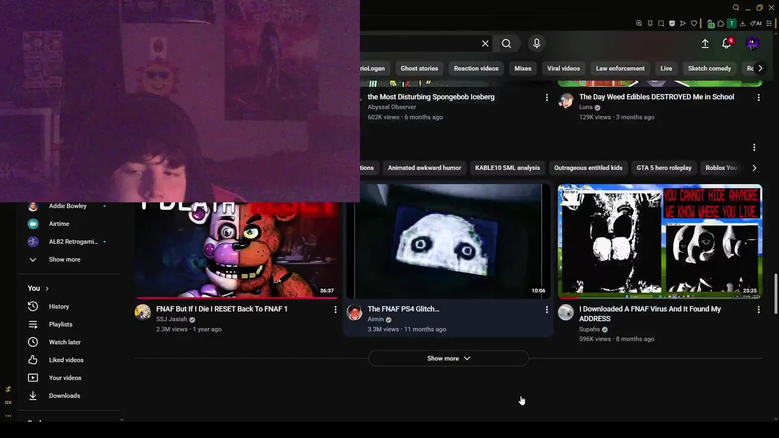The image size is (779, 438).
Task: Open the ad blocker shield icon
Action: click(x=672, y=24)
